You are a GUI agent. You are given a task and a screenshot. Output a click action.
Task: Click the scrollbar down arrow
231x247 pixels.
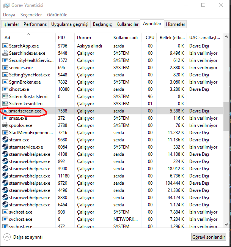[x=226, y=225]
